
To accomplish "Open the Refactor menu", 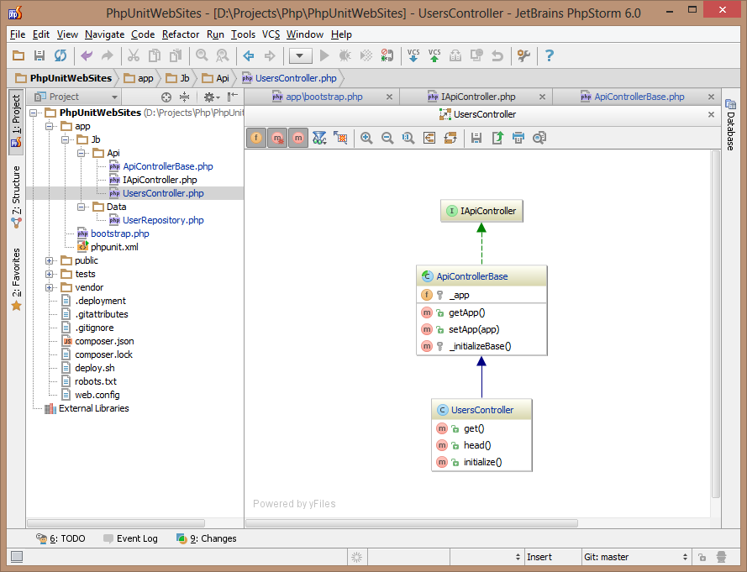I will (x=181, y=34).
